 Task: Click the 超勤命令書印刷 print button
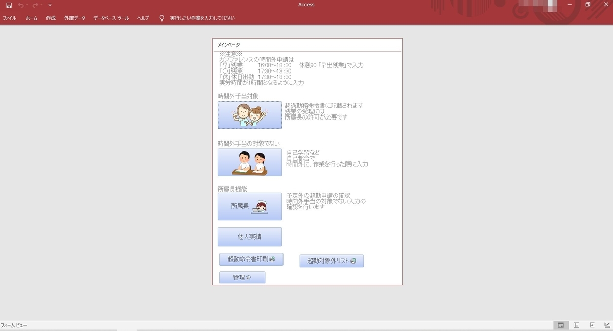tap(251, 259)
